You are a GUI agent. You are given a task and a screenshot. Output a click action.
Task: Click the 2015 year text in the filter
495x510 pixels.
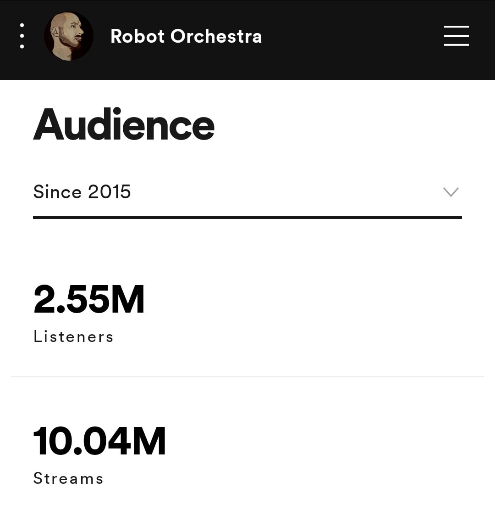click(110, 192)
